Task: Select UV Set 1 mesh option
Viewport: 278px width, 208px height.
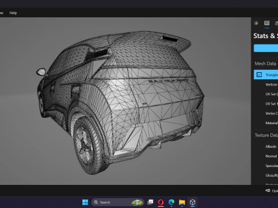Action: [x=272, y=104]
